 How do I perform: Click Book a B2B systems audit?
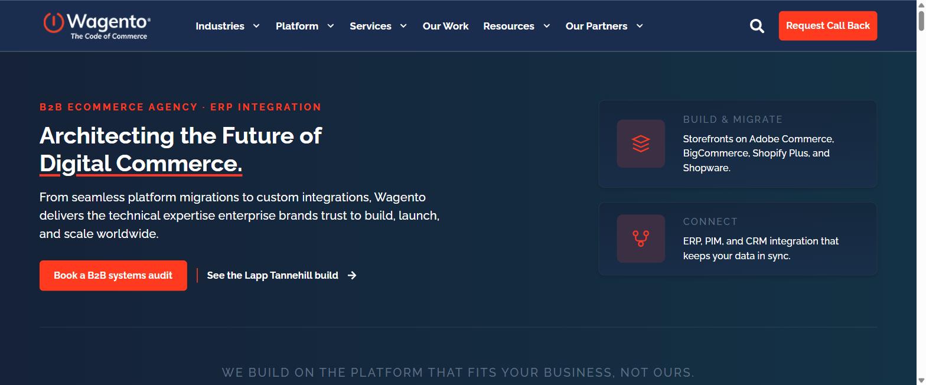click(x=113, y=276)
